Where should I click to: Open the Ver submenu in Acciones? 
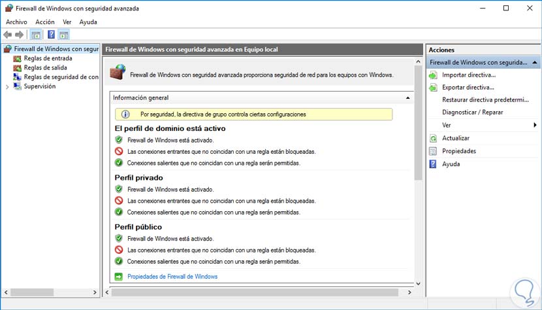click(x=535, y=125)
